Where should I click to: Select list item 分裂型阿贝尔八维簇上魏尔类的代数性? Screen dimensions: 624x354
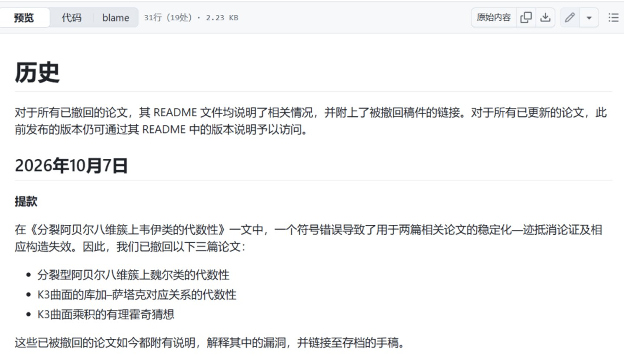[133, 275]
